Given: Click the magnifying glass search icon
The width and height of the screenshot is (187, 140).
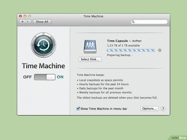Looking at the screenshot, I should (x=133, y=22).
